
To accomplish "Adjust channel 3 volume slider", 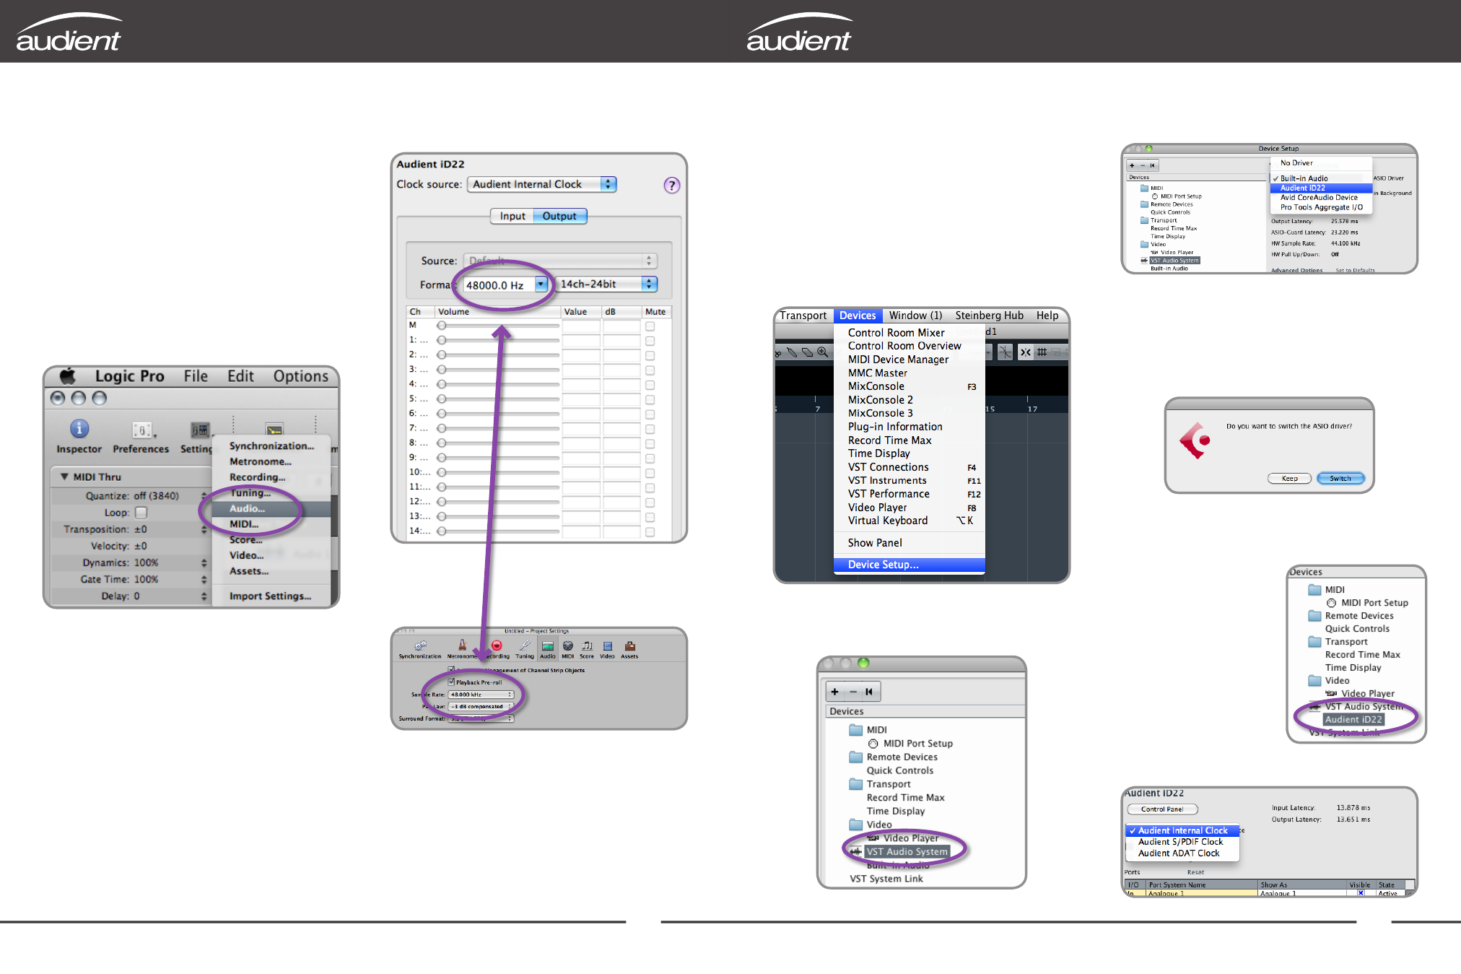I will [498, 370].
